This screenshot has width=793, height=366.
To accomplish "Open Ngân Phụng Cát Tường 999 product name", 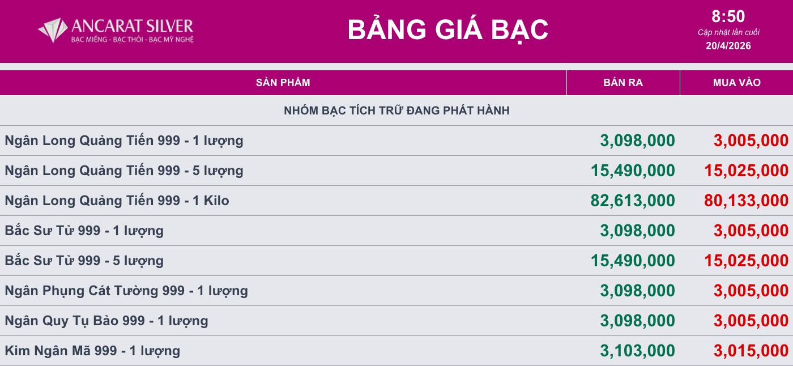I will [126, 291].
